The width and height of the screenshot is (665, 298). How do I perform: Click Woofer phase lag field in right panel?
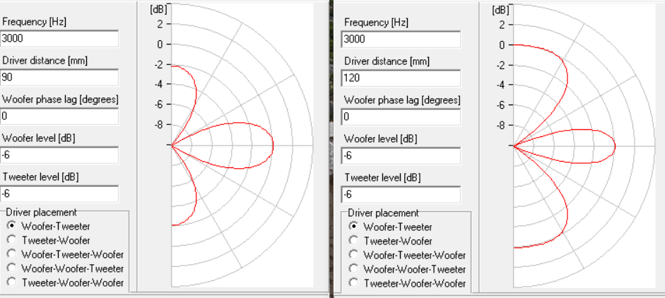click(x=401, y=117)
